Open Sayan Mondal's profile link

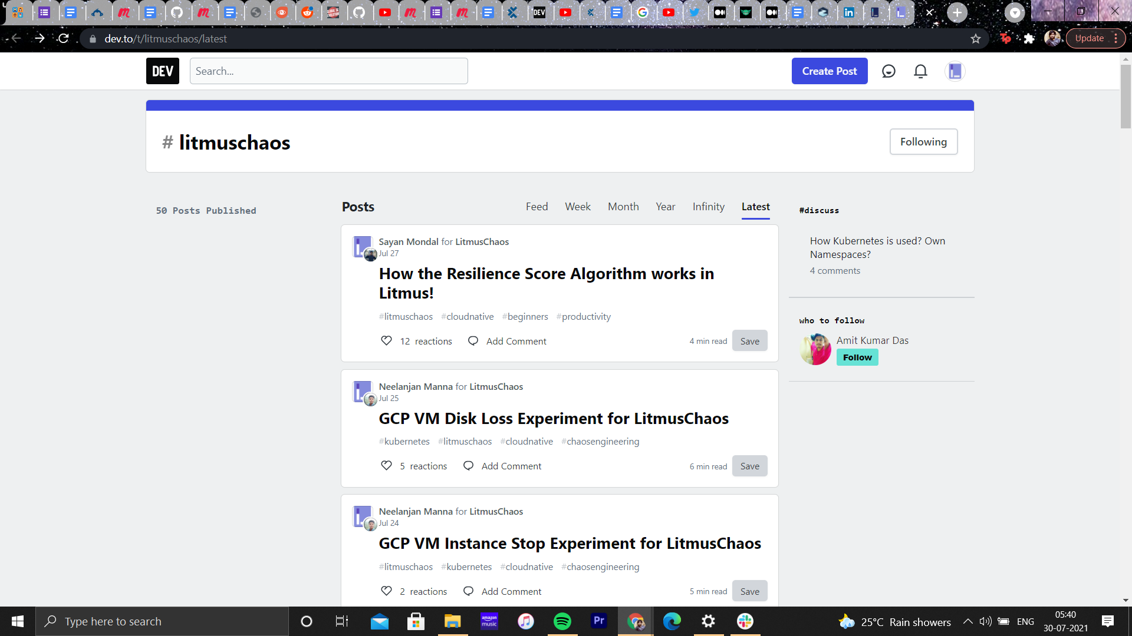tap(409, 241)
